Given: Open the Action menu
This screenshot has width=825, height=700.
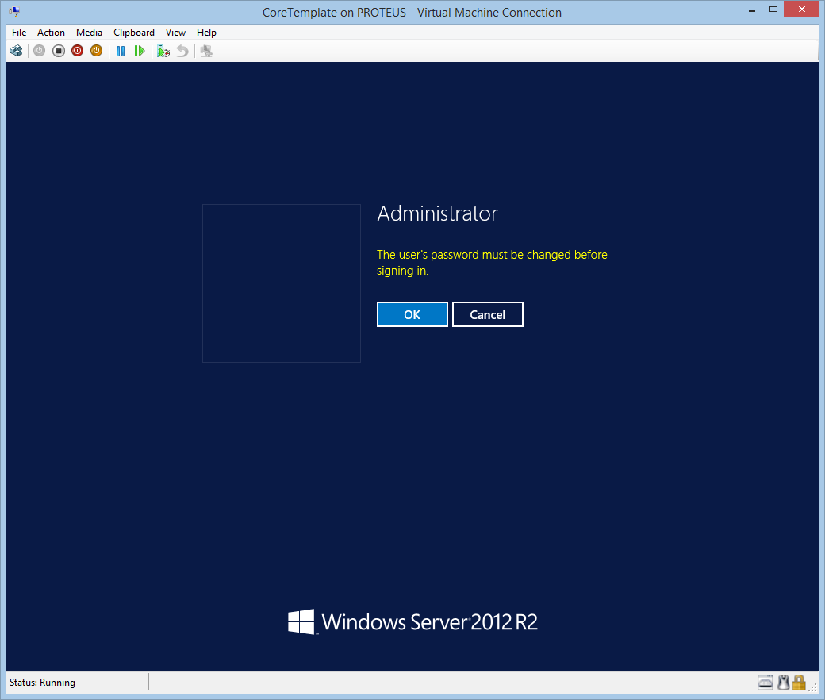Looking at the screenshot, I should (x=51, y=33).
